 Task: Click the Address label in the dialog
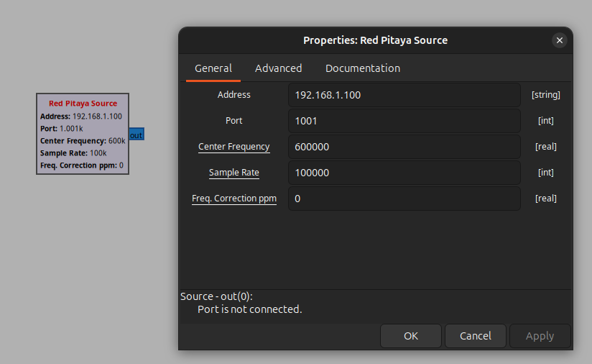click(233, 94)
